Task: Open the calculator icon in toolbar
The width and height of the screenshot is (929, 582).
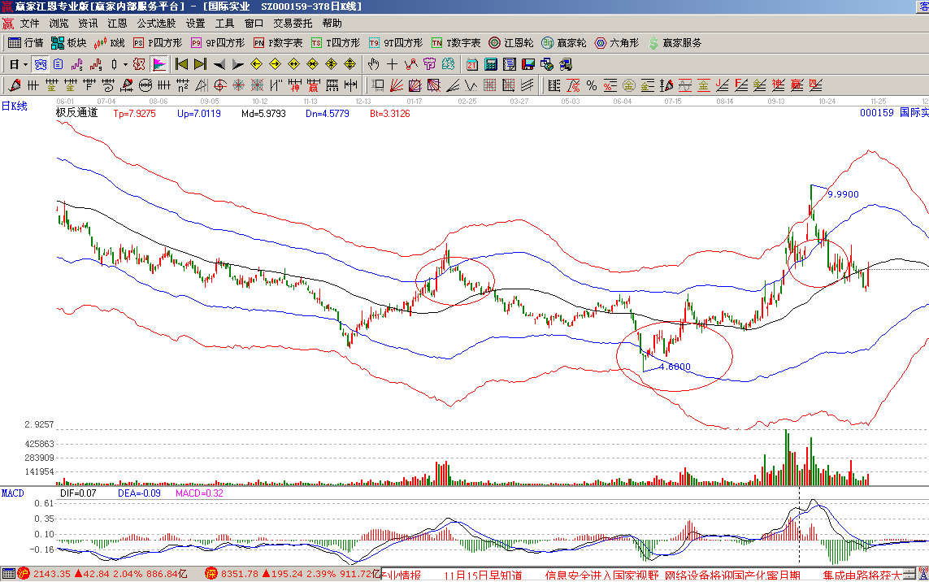Action: [x=492, y=64]
